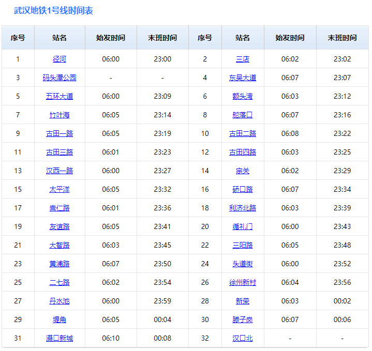Select the 23:34 time for 硚口路

[343, 189]
